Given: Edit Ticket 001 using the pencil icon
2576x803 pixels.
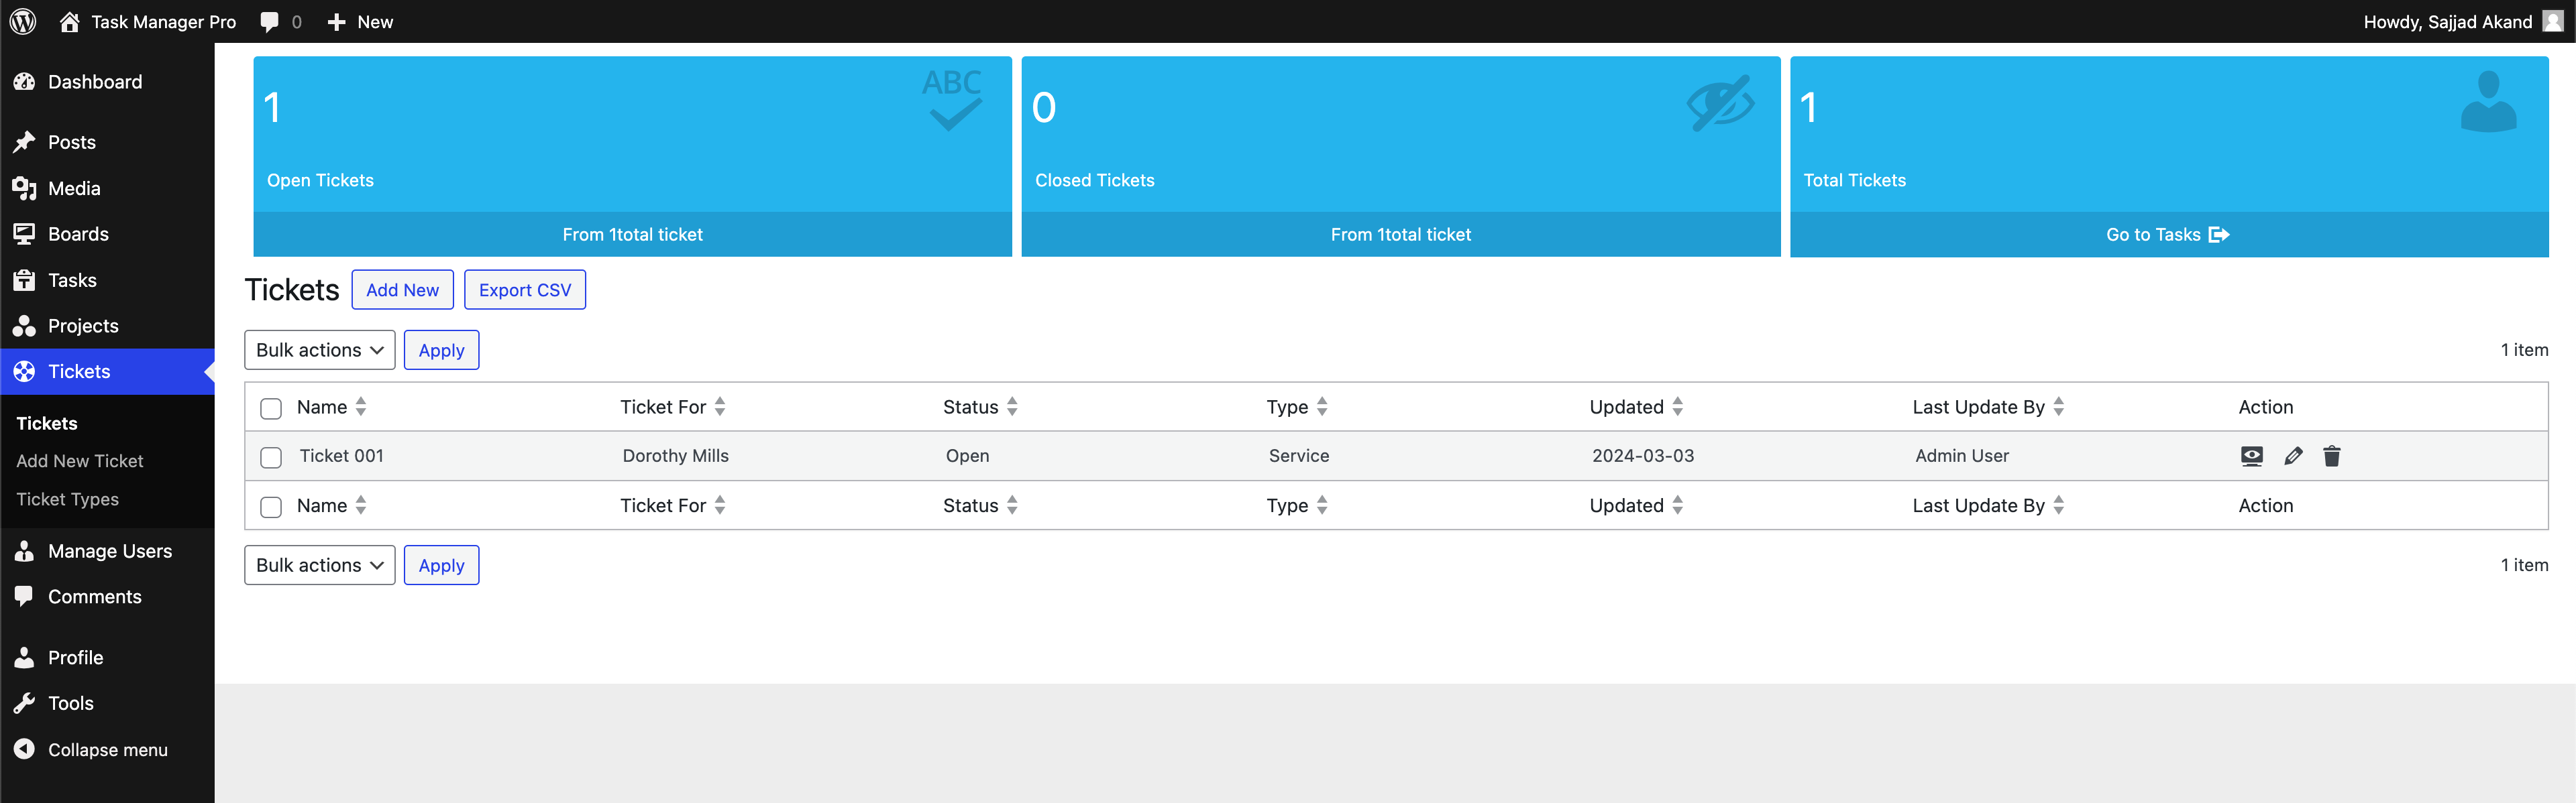Looking at the screenshot, I should click(2292, 455).
